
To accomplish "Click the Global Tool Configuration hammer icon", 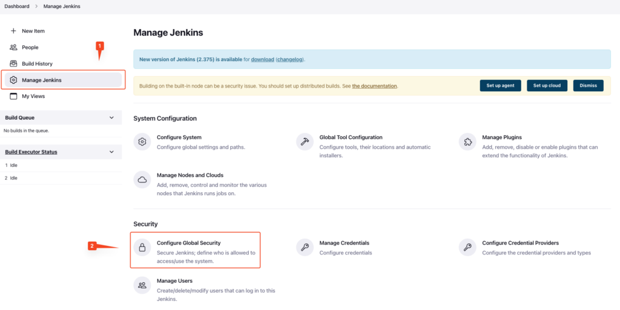I will pyautogui.click(x=305, y=141).
